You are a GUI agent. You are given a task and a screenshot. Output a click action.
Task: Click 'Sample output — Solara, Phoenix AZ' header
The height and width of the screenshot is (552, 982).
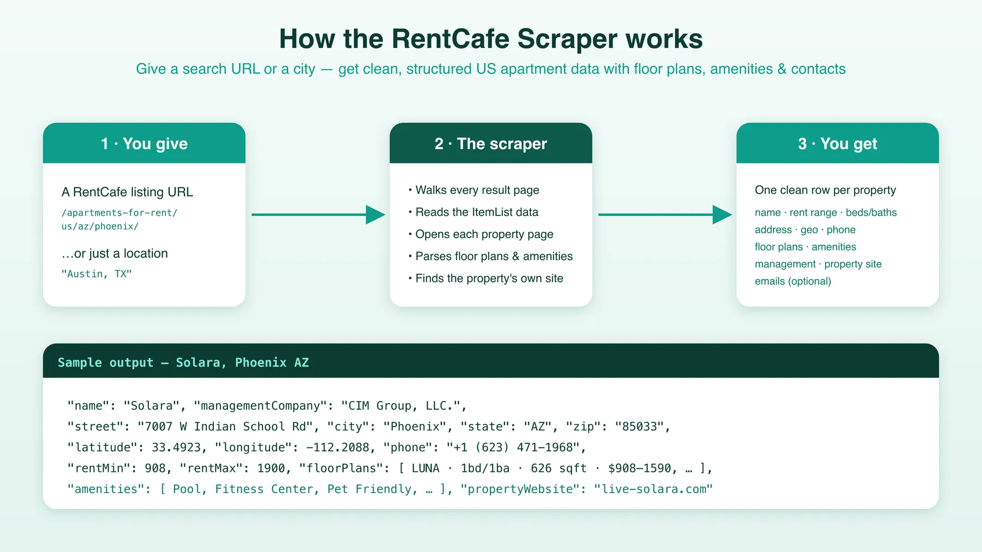(x=183, y=362)
